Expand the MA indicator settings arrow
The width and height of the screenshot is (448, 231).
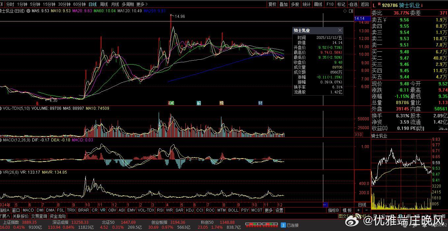pyautogui.click(x=29, y=11)
